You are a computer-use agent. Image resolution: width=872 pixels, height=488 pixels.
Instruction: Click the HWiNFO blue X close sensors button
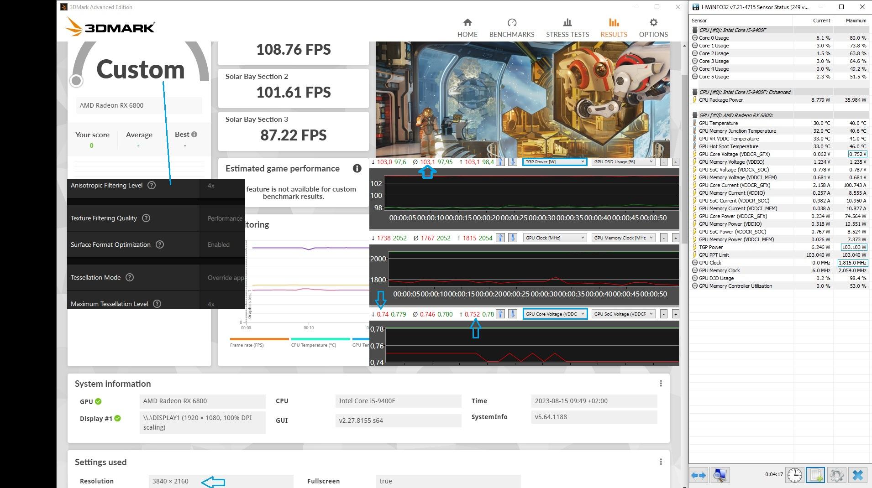tap(858, 475)
